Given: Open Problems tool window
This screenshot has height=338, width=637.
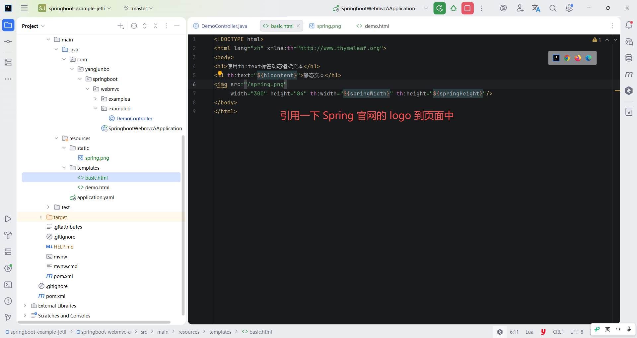Looking at the screenshot, I should [x=8, y=301].
